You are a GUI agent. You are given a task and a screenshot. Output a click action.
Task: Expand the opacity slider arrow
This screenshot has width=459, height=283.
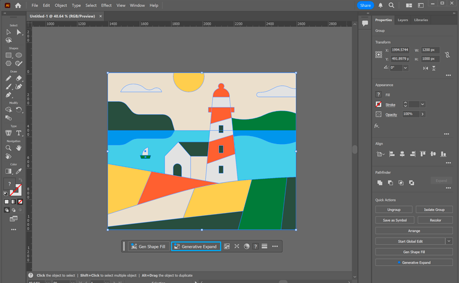(423, 114)
